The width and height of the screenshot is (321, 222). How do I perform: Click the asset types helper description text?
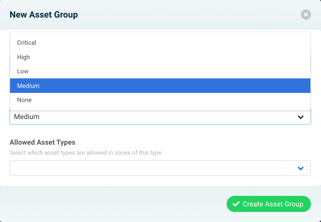(x=86, y=153)
